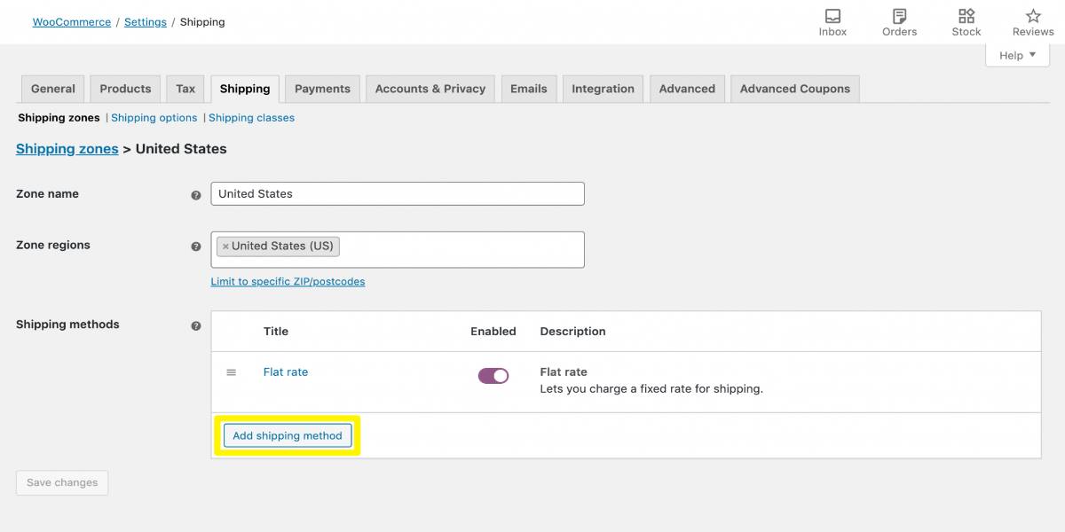Remove the United States (US) region tag
The height and width of the screenshot is (532, 1065).
(225, 246)
